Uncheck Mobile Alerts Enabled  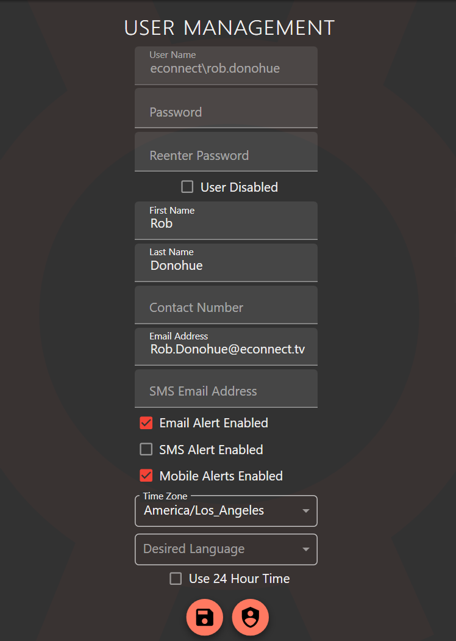pyautogui.click(x=146, y=476)
